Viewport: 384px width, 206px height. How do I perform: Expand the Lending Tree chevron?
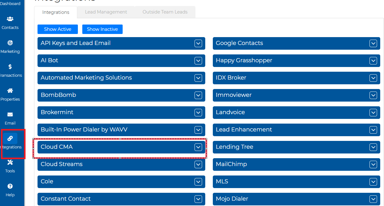373,147
